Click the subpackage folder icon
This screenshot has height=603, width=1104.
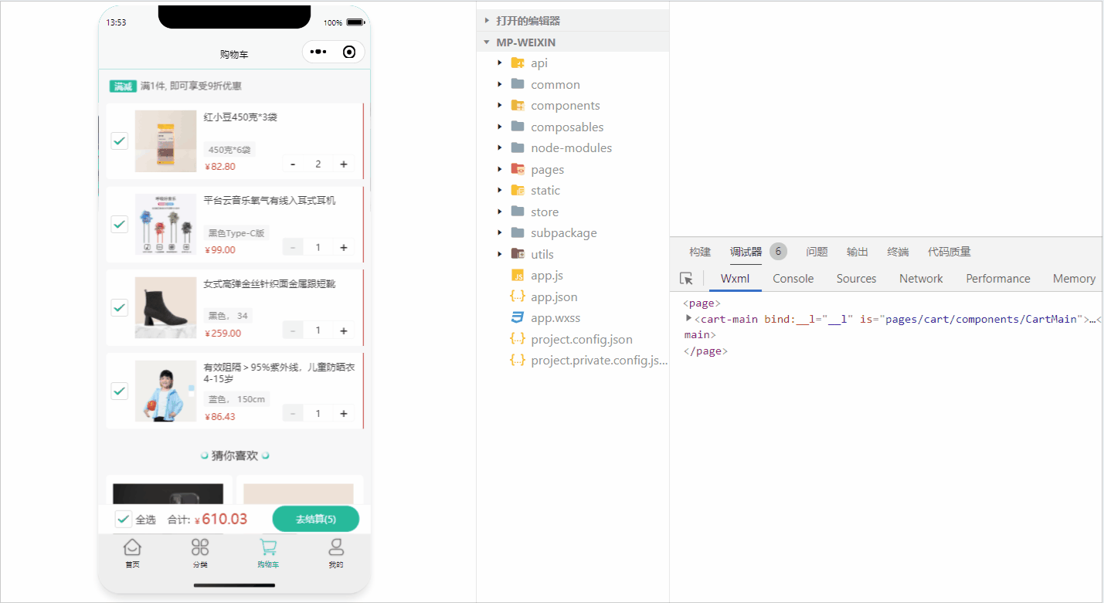[518, 233]
